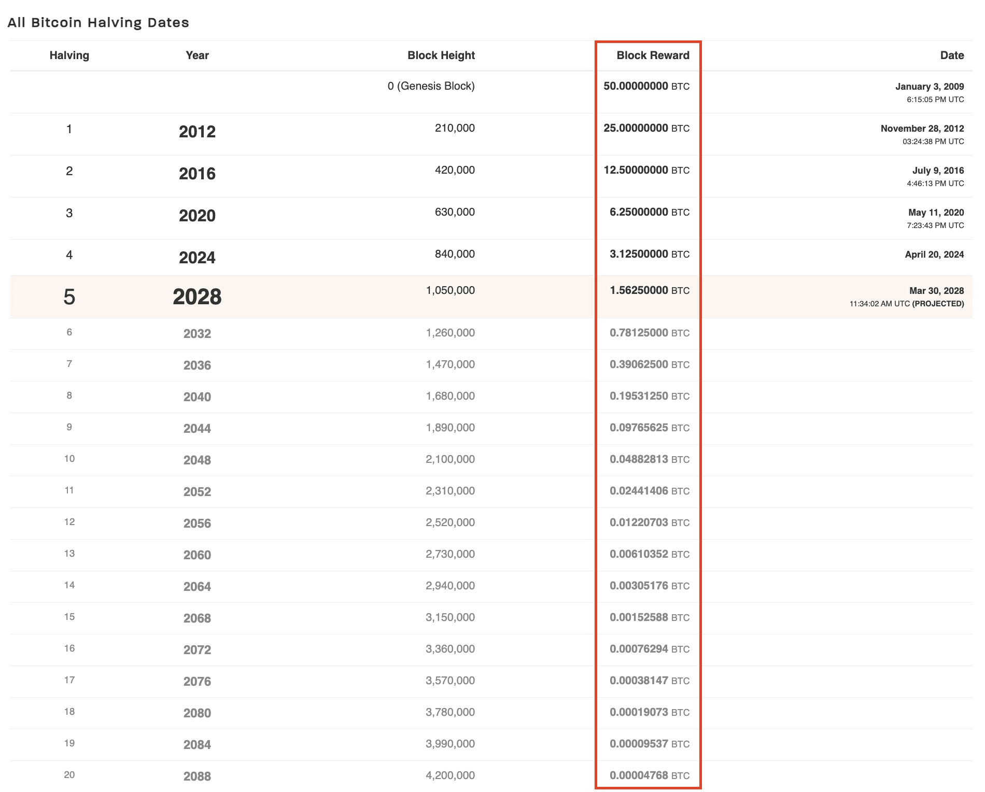Select block height 3,990,000
This screenshot has width=985, height=792.
tap(450, 744)
